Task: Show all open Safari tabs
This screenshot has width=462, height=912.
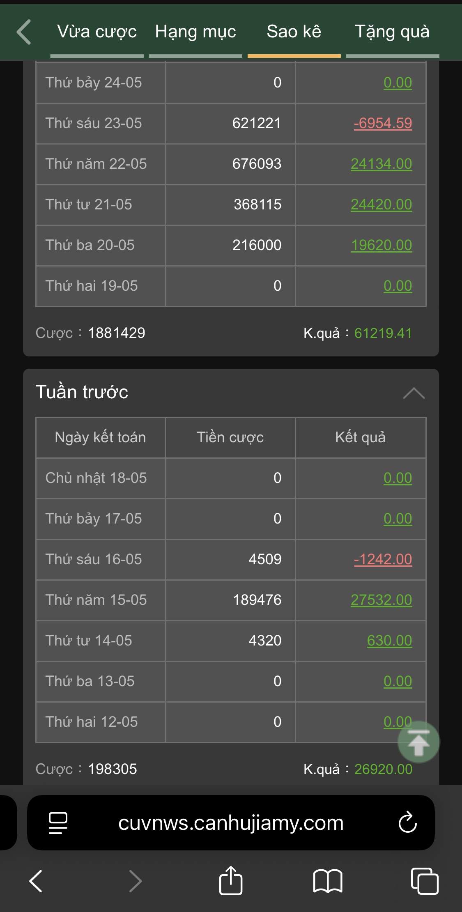Action: tap(424, 881)
